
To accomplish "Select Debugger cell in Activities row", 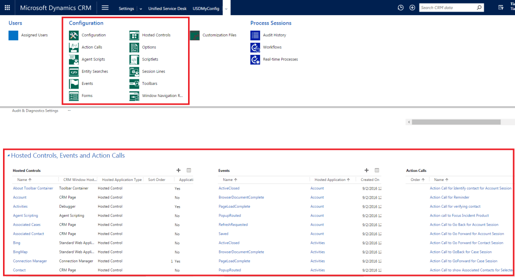I will pos(67,207).
